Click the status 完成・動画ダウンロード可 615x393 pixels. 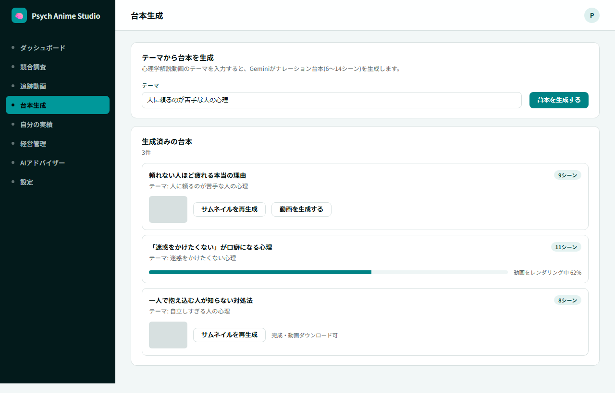point(305,335)
